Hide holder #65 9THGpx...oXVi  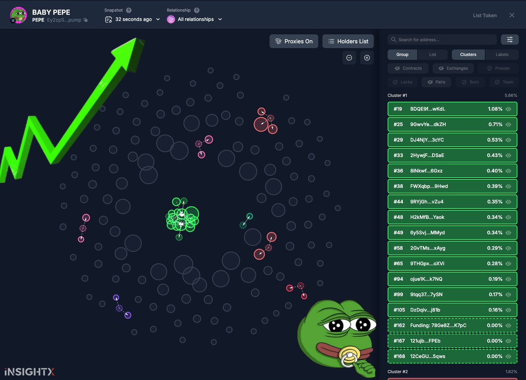click(508, 264)
